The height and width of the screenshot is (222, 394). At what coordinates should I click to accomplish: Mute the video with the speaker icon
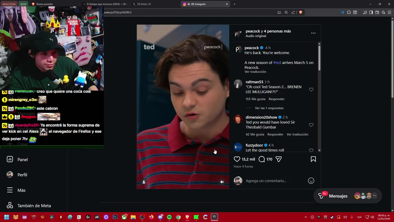(x=222, y=182)
